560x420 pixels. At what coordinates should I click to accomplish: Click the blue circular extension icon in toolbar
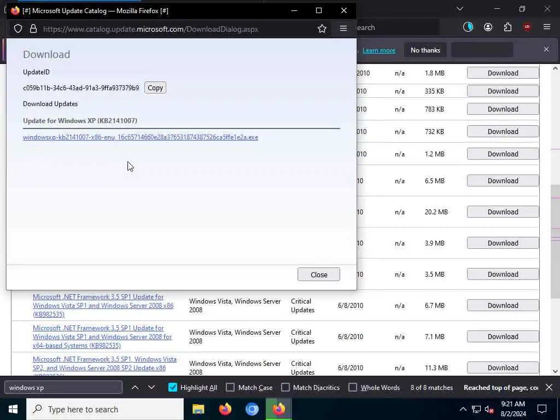pos(468,27)
